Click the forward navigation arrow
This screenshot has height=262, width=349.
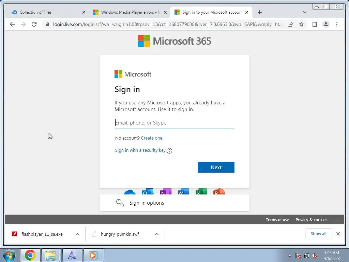pos(23,24)
